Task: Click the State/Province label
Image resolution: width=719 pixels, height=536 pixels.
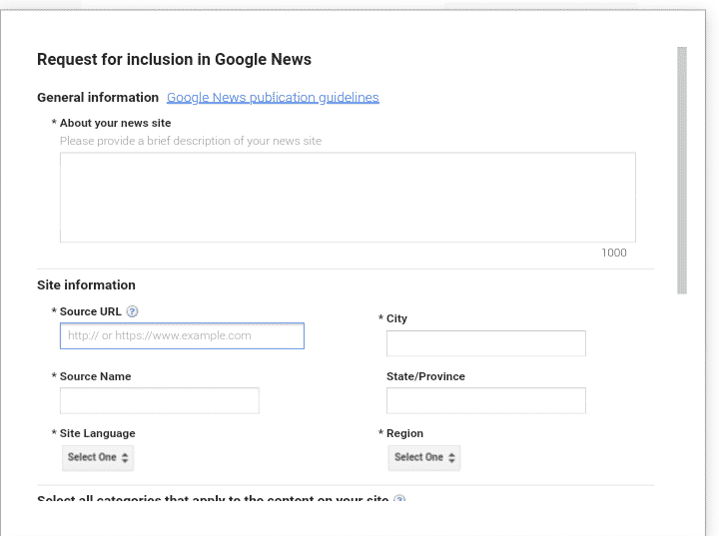Action: (425, 376)
